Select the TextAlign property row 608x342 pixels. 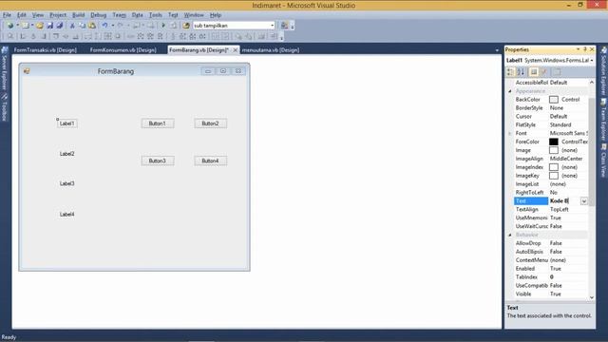[x=551, y=209]
